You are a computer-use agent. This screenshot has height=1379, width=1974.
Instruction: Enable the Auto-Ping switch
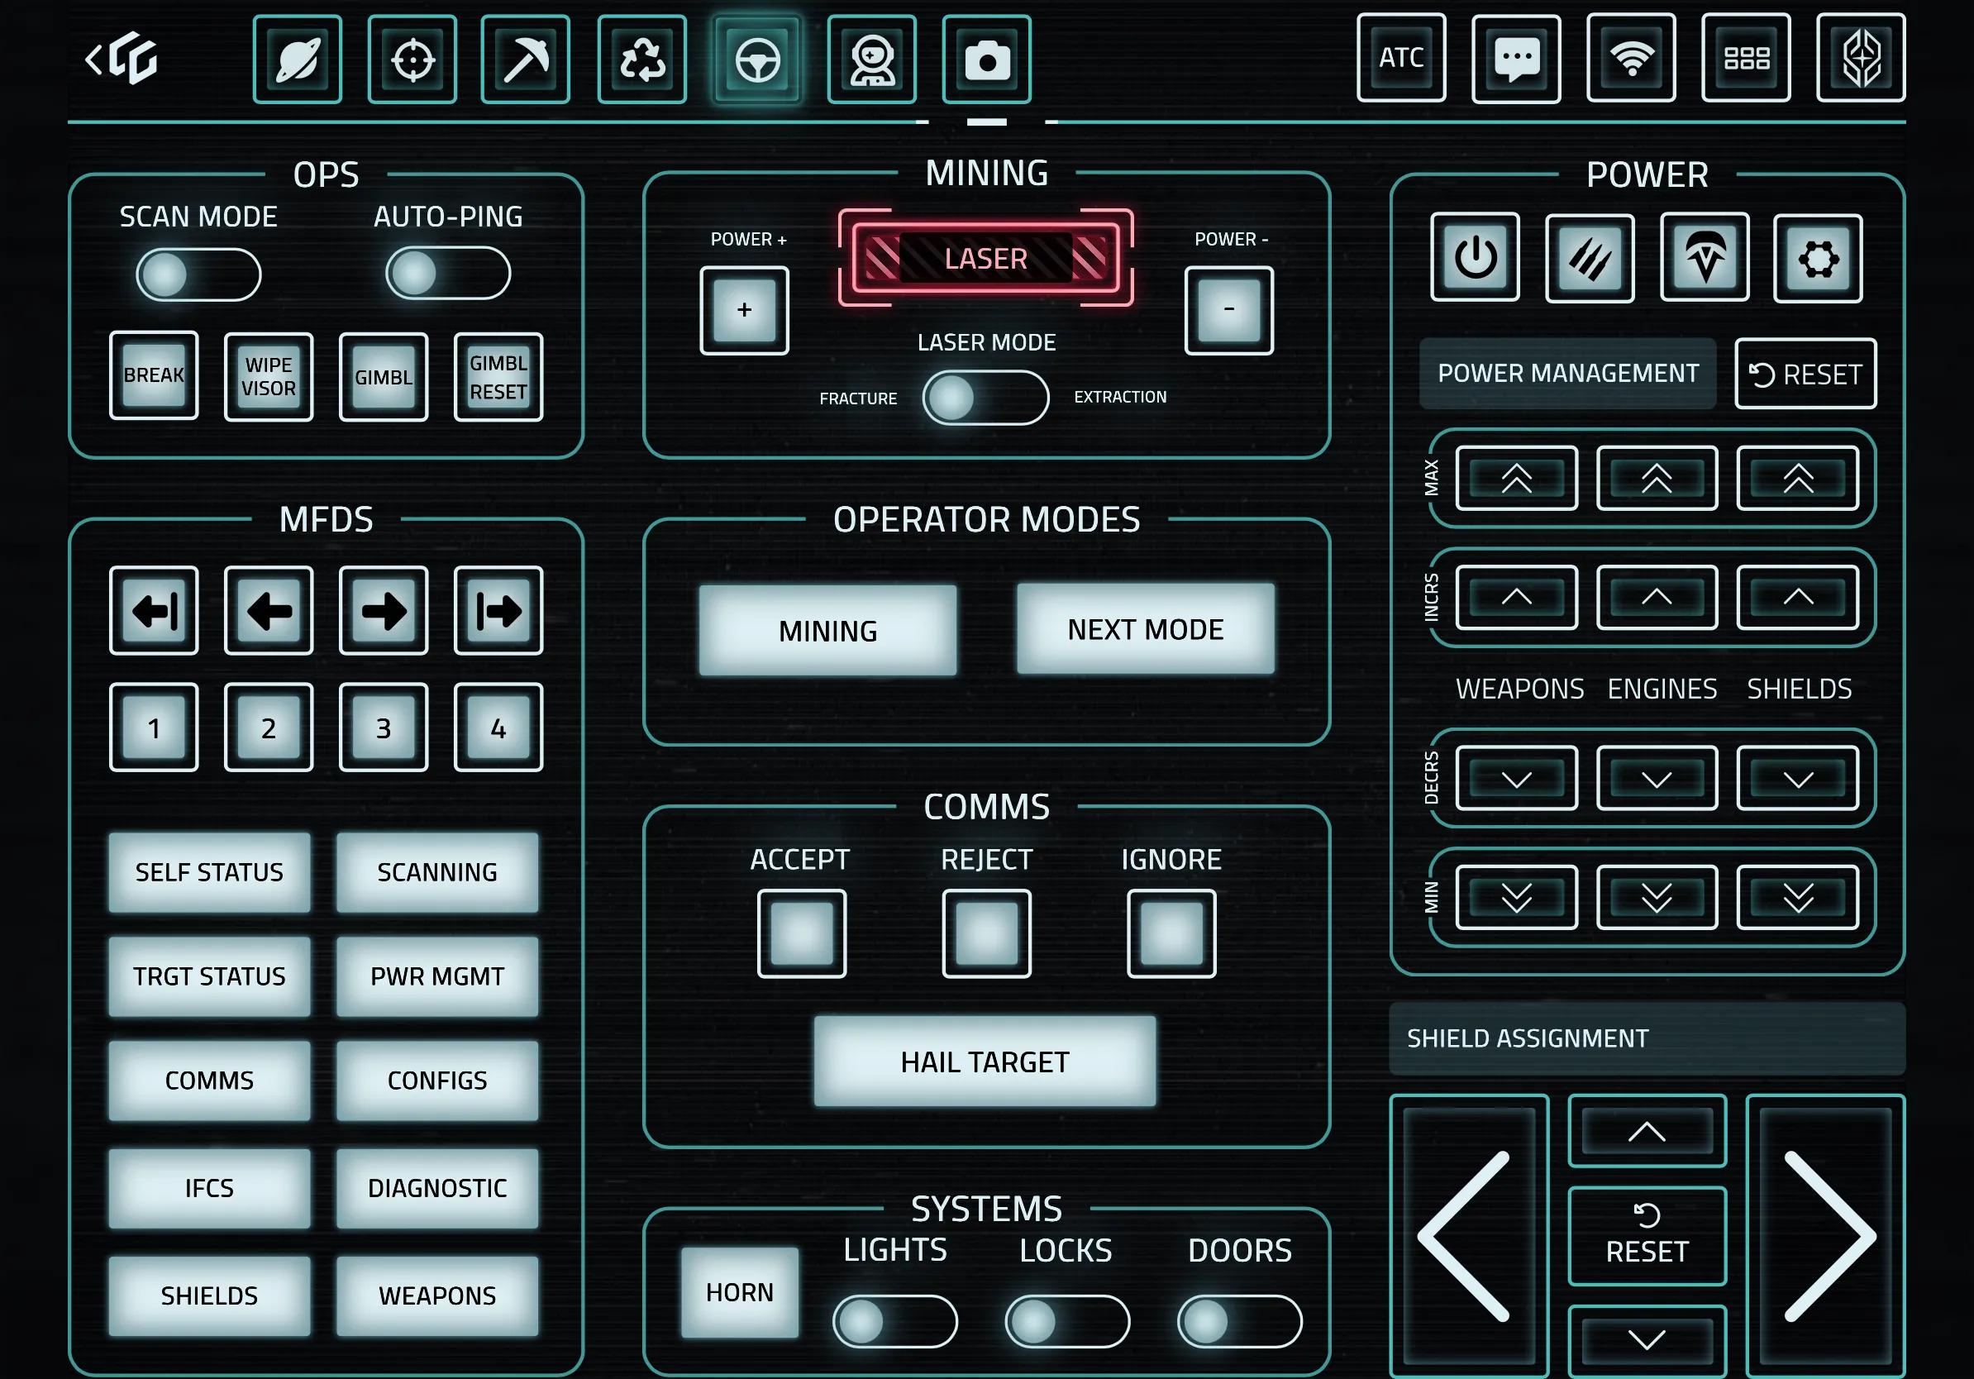447,274
